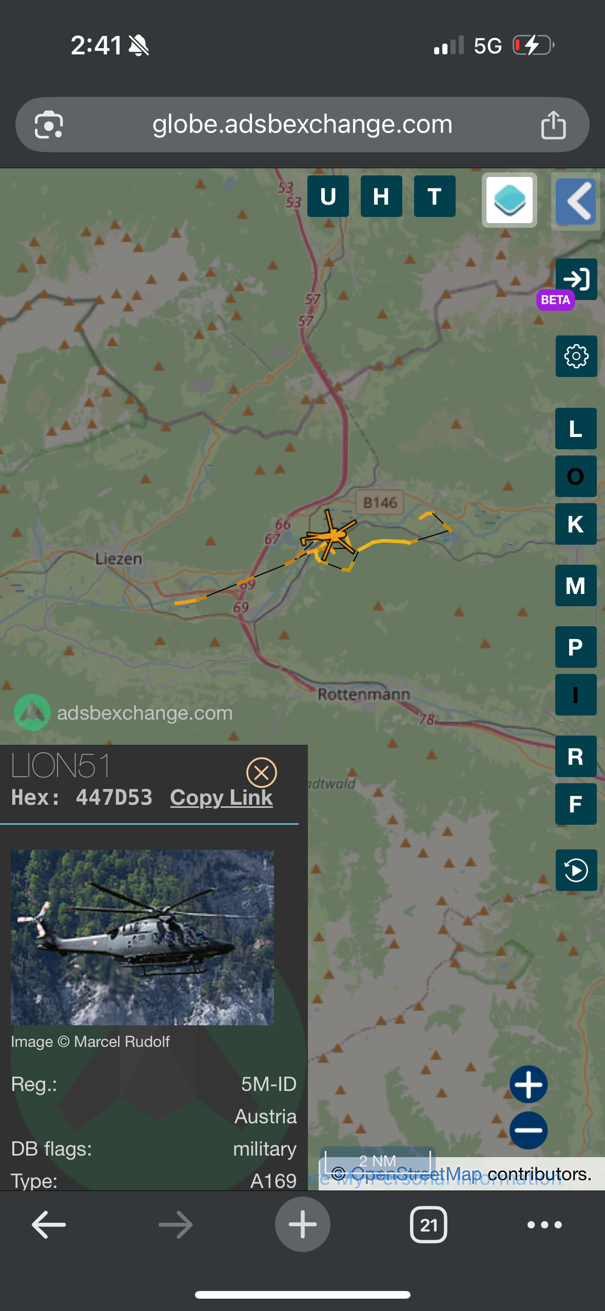Collapse the sidebar with blue back arrow

pyautogui.click(x=576, y=201)
